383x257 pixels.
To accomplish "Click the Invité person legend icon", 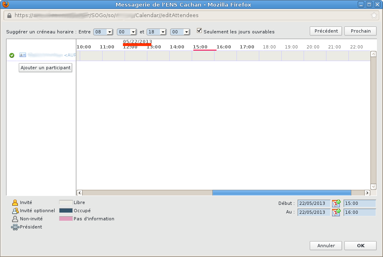I will [15, 202].
